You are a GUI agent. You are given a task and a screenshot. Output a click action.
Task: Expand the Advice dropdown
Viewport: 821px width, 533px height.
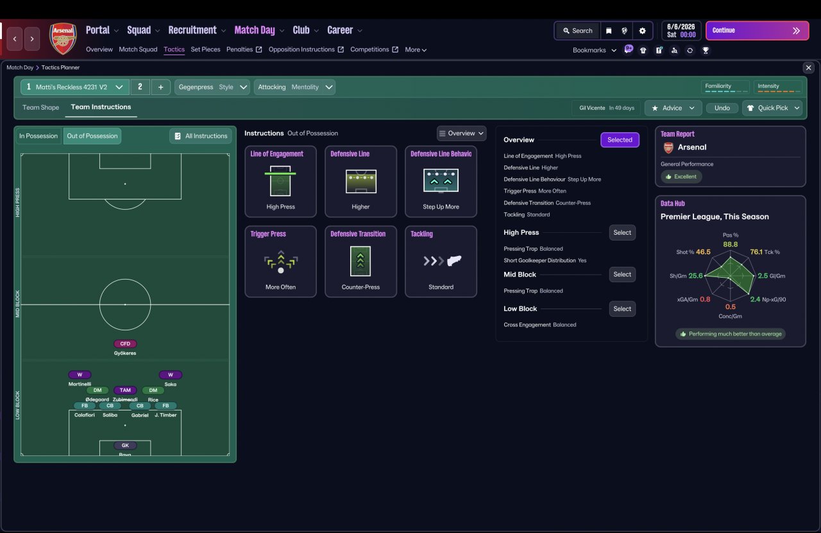[673, 108]
